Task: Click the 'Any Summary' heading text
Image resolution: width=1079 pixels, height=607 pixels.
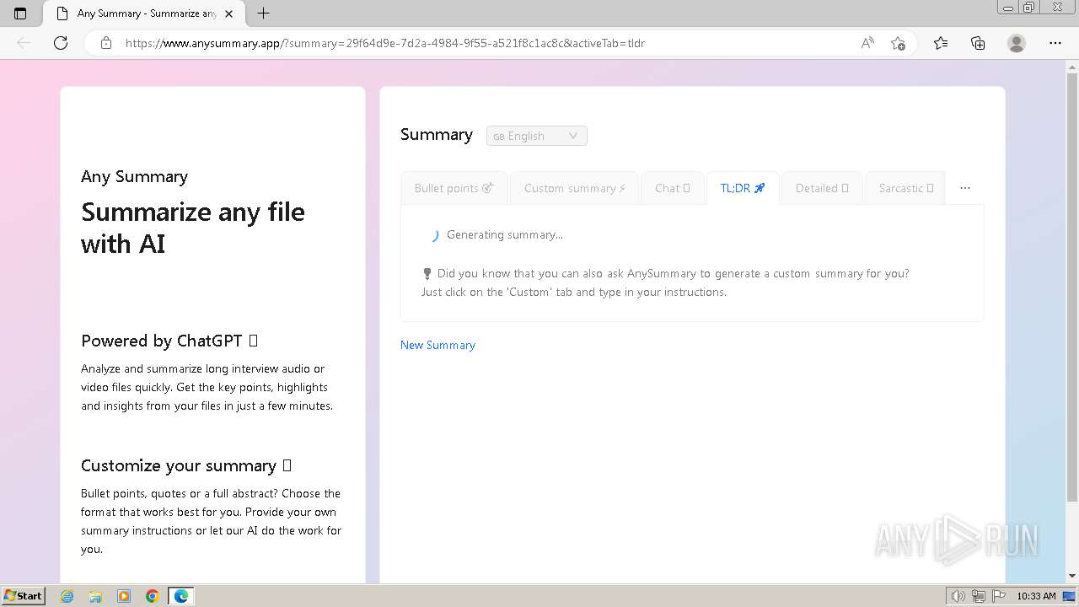Action: (134, 176)
